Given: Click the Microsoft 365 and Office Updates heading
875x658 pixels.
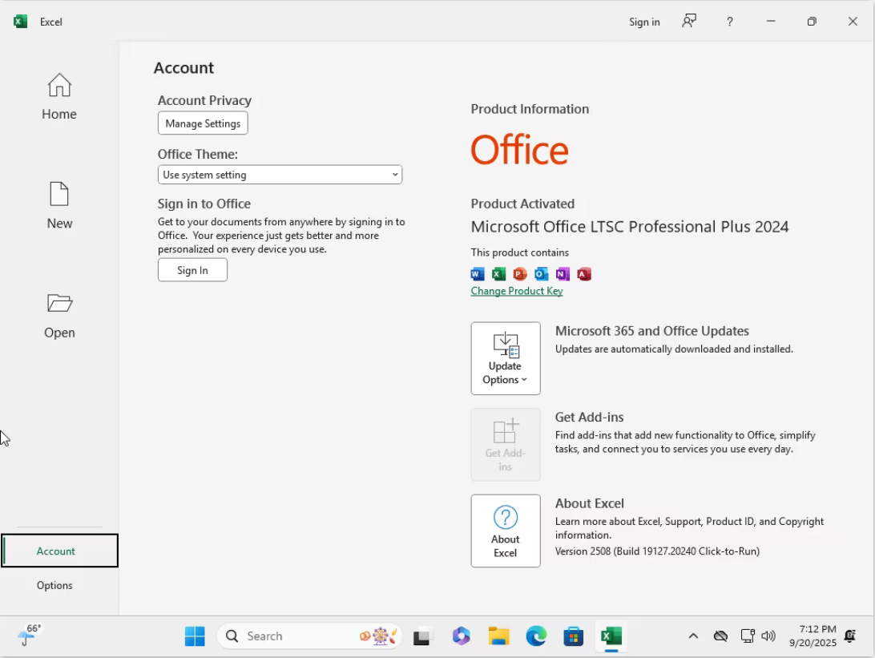Looking at the screenshot, I should [651, 331].
